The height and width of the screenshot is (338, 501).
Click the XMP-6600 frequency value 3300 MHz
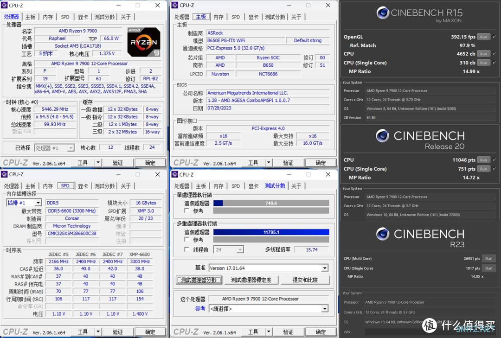[x=140, y=261]
